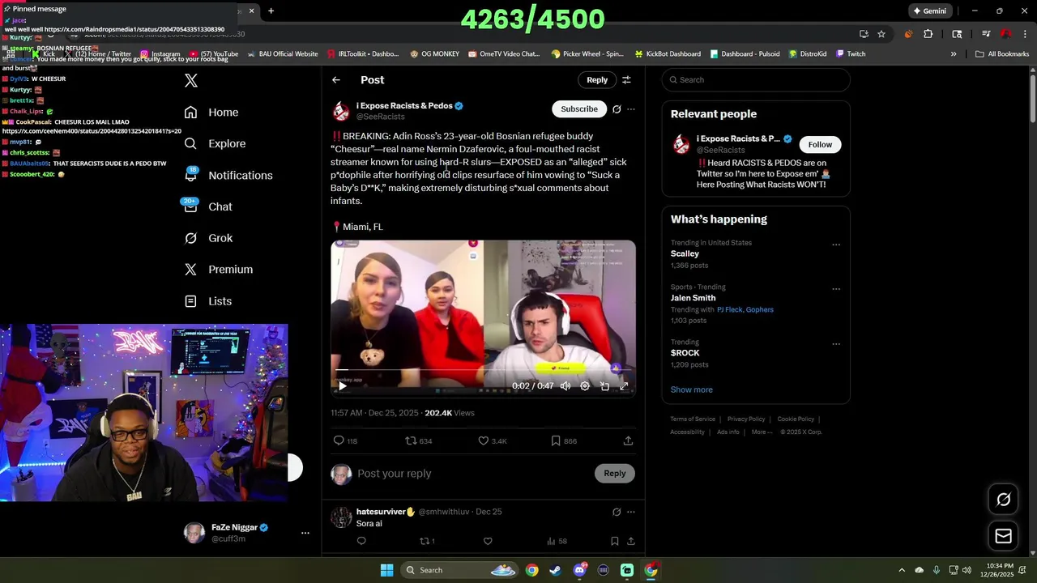Click the X logo in sidebar
Viewport: 1037px width, 583px height.
tap(191, 80)
